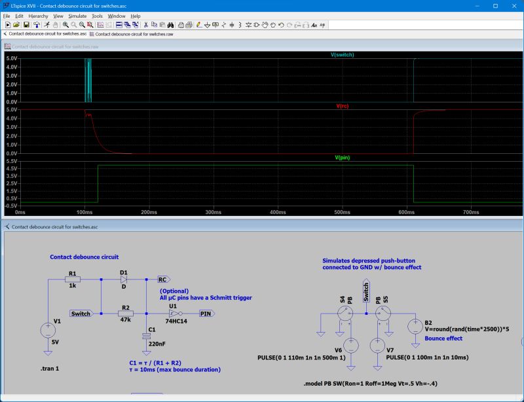Open the Component symbol browser
Screen dimensions: 524x402
click(256, 26)
